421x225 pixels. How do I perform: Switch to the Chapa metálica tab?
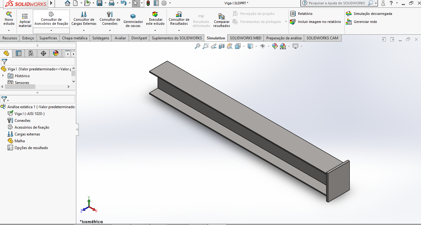tap(75, 38)
